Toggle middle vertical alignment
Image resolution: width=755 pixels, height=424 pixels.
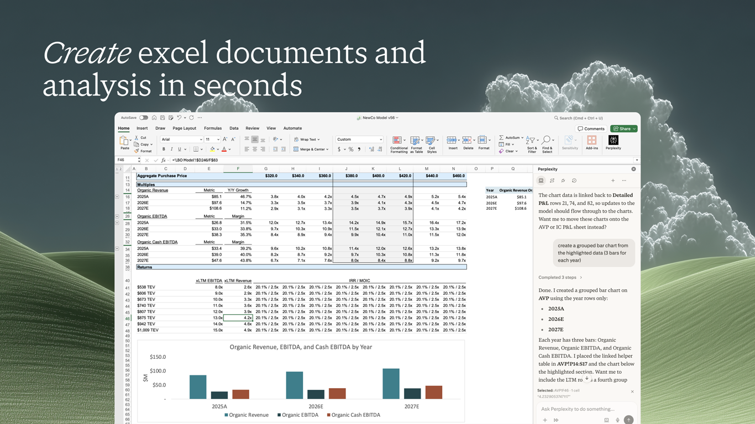(255, 139)
